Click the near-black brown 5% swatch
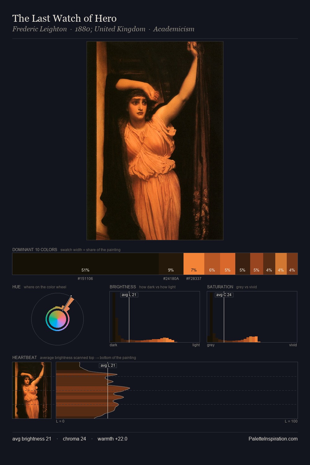310x465 pixels. tap(243, 264)
